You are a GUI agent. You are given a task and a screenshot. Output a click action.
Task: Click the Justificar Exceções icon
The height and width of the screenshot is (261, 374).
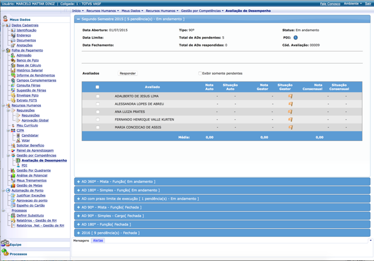(13, 195)
